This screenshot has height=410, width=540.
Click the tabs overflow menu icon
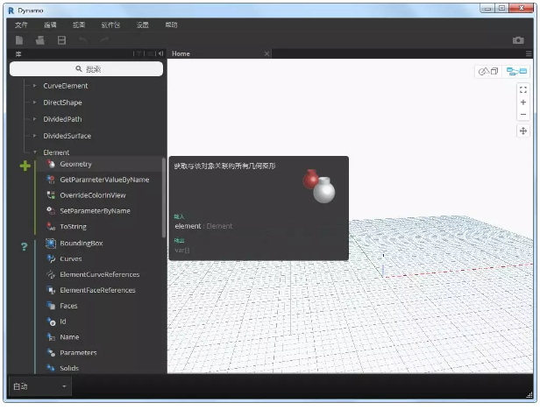(529, 53)
